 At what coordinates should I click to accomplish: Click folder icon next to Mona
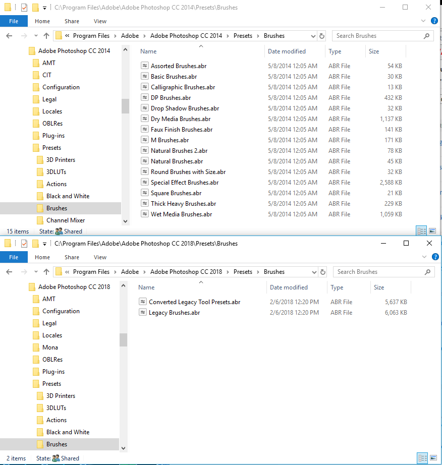tap(36, 347)
